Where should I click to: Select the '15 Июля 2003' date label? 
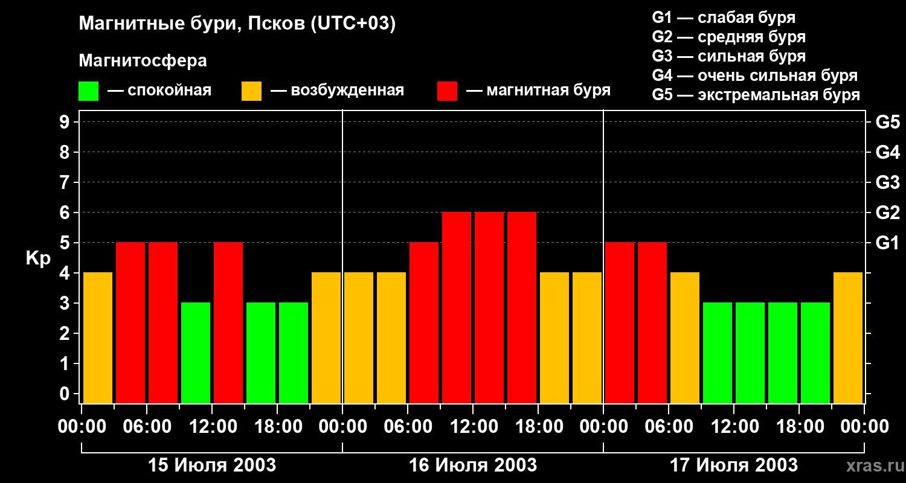pos(212,465)
